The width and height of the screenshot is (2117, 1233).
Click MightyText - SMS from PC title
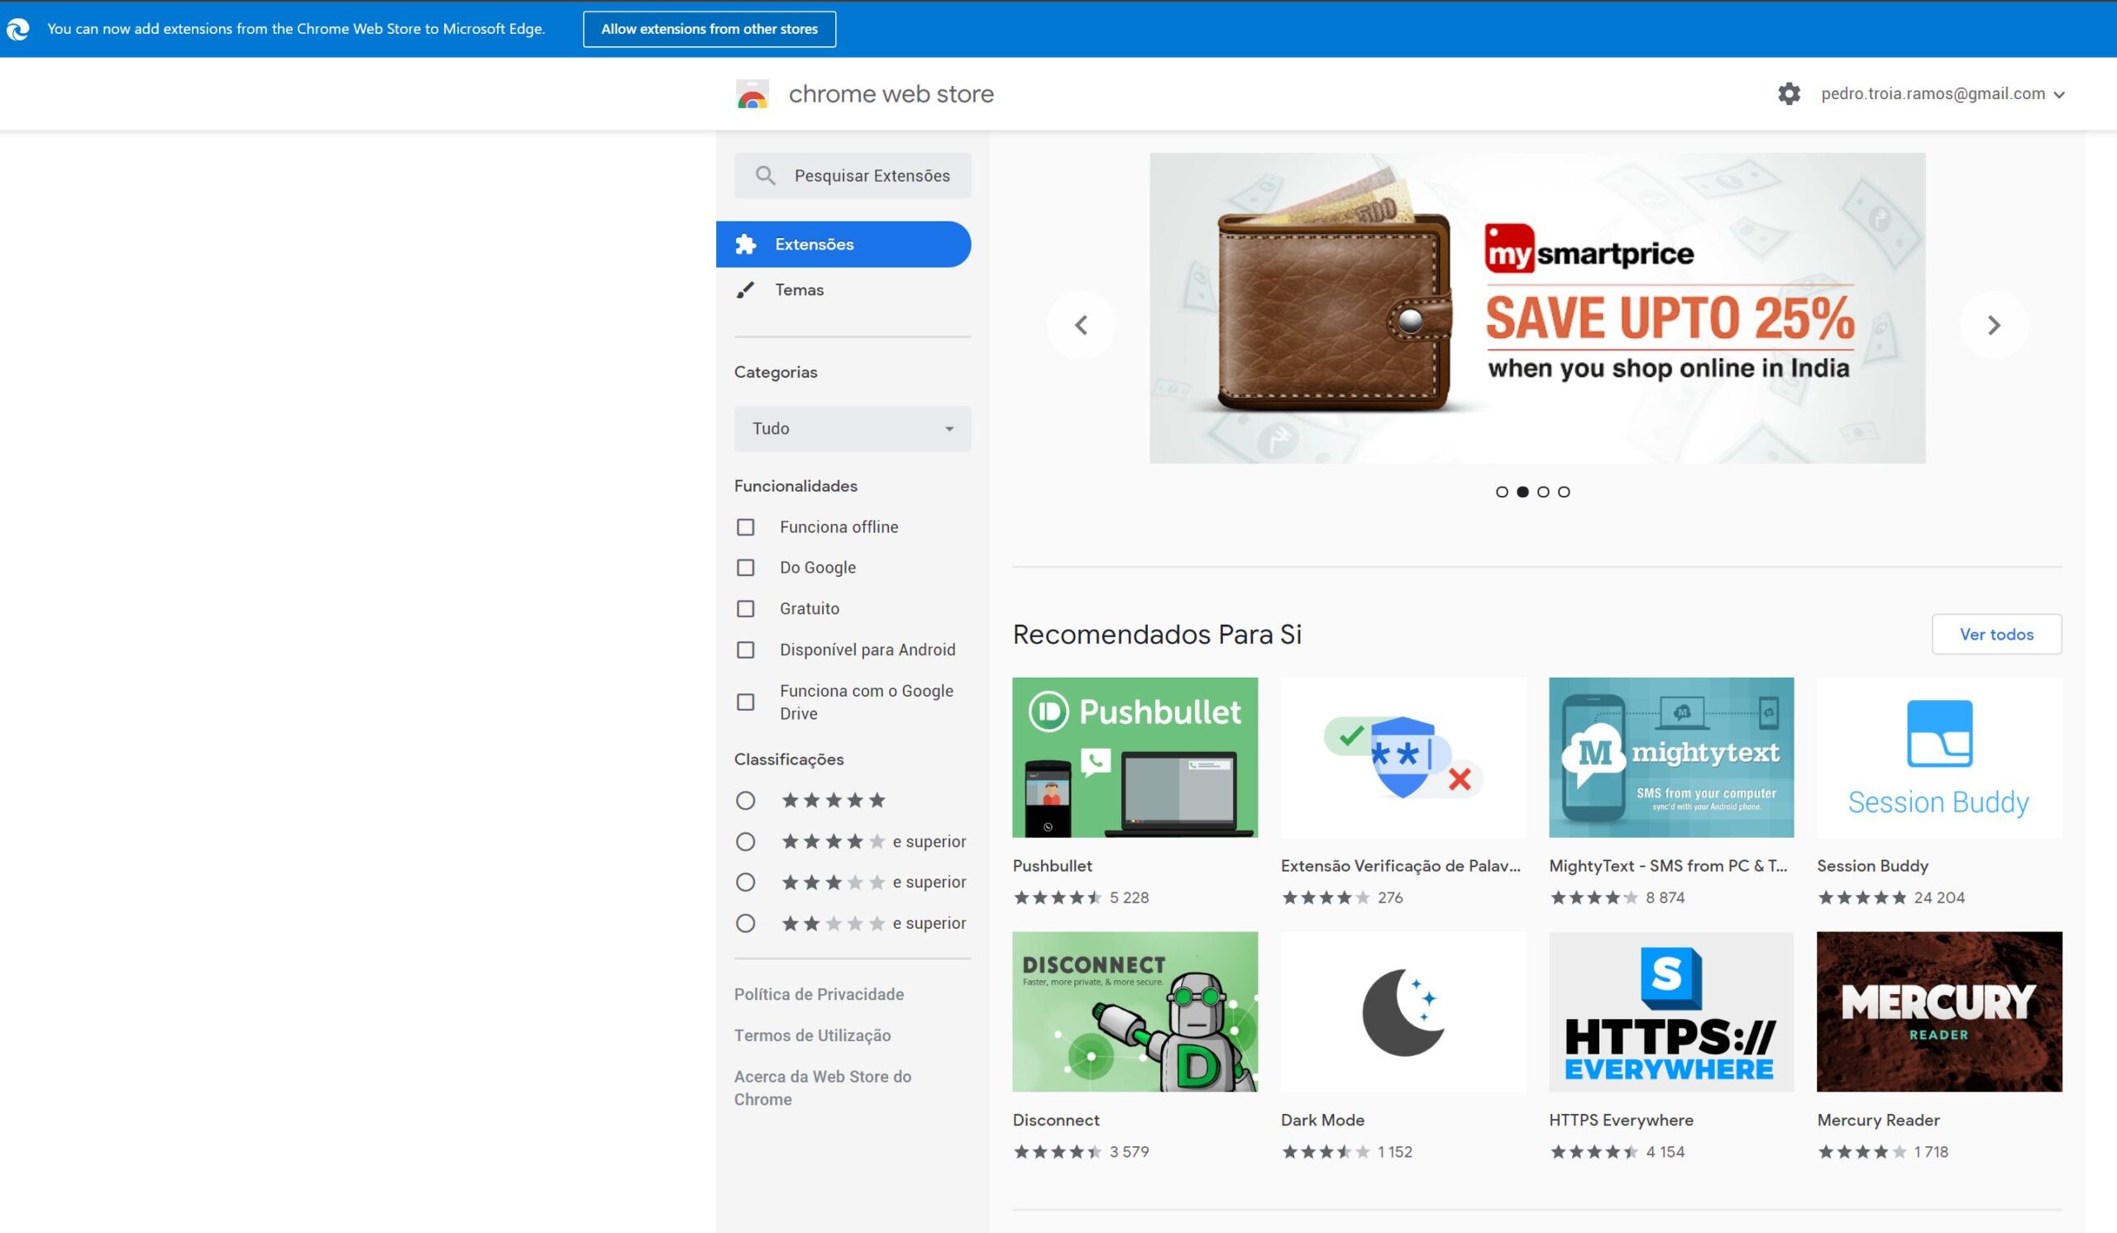coord(1668,865)
